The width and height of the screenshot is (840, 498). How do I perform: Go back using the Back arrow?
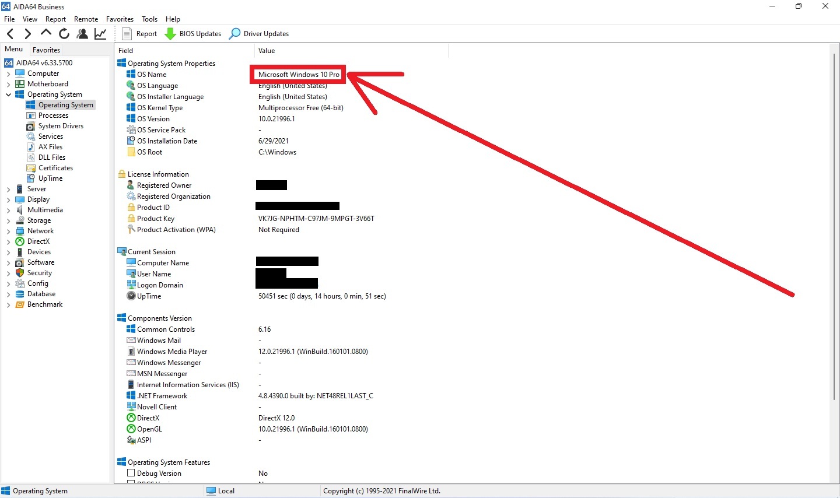10,34
